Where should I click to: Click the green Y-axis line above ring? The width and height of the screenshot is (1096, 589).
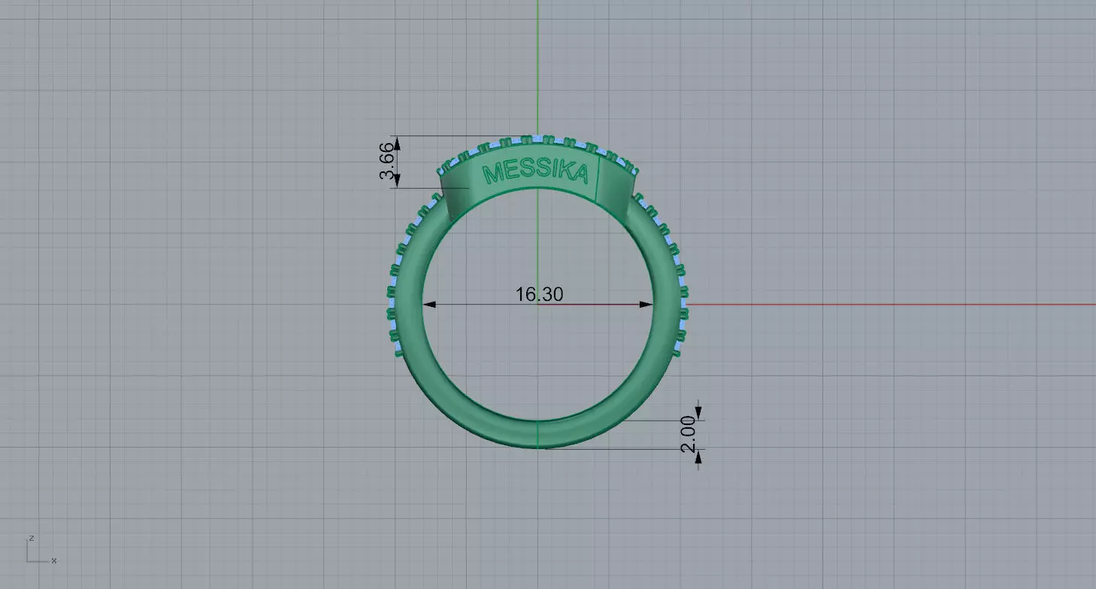538,68
